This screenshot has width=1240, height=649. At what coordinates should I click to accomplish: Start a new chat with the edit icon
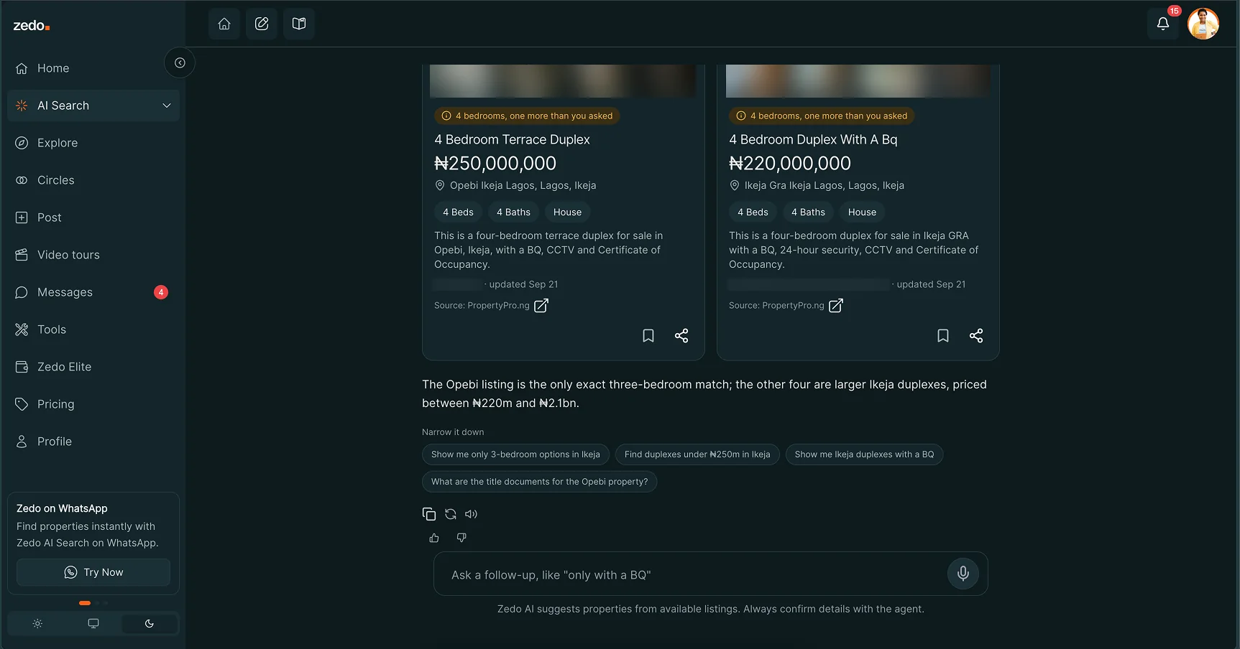tap(262, 24)
